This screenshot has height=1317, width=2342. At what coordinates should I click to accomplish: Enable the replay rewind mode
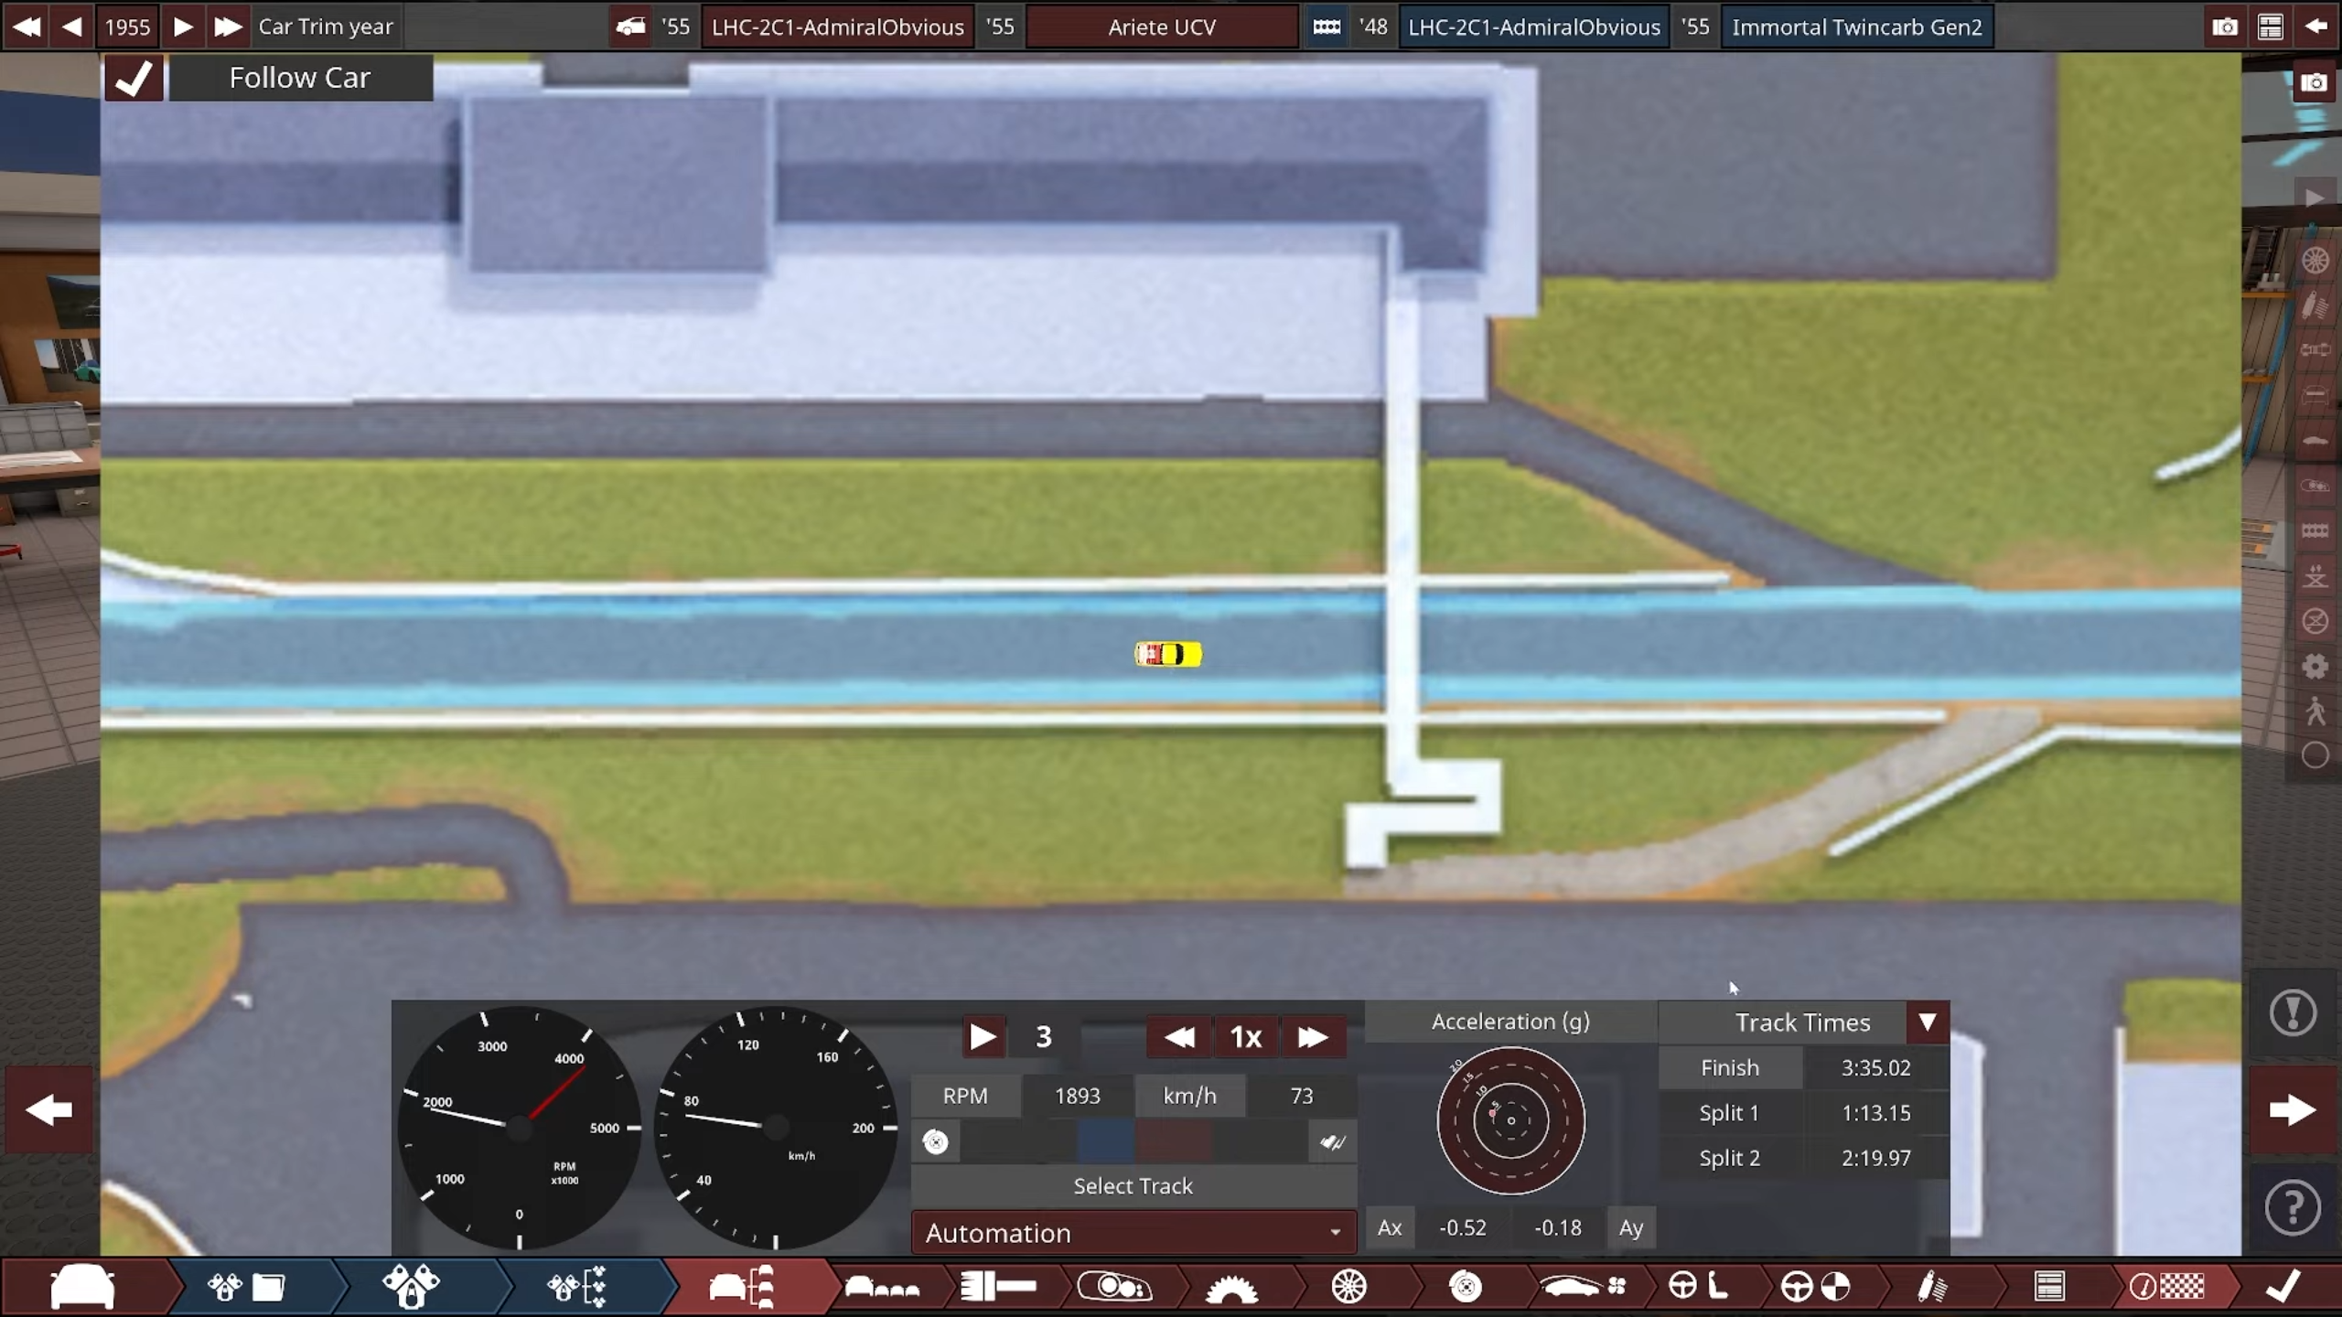click(1177, 1035)
